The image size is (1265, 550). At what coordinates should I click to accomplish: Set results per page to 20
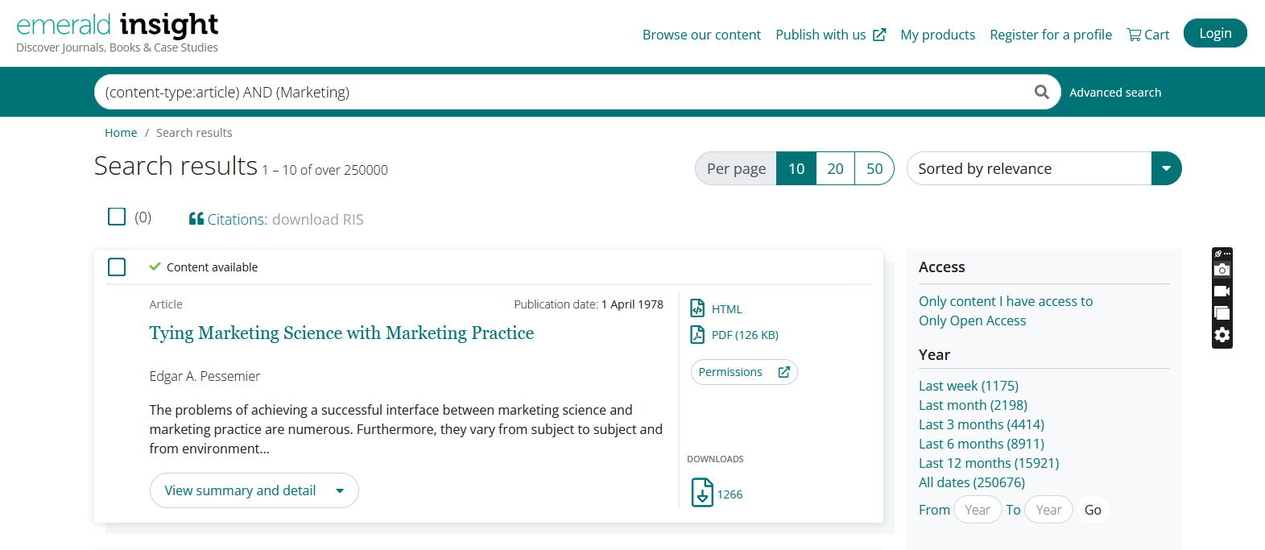[x=835, y=168]
